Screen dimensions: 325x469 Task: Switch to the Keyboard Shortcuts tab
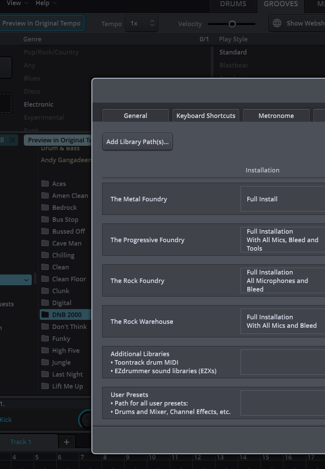[206, 116]
